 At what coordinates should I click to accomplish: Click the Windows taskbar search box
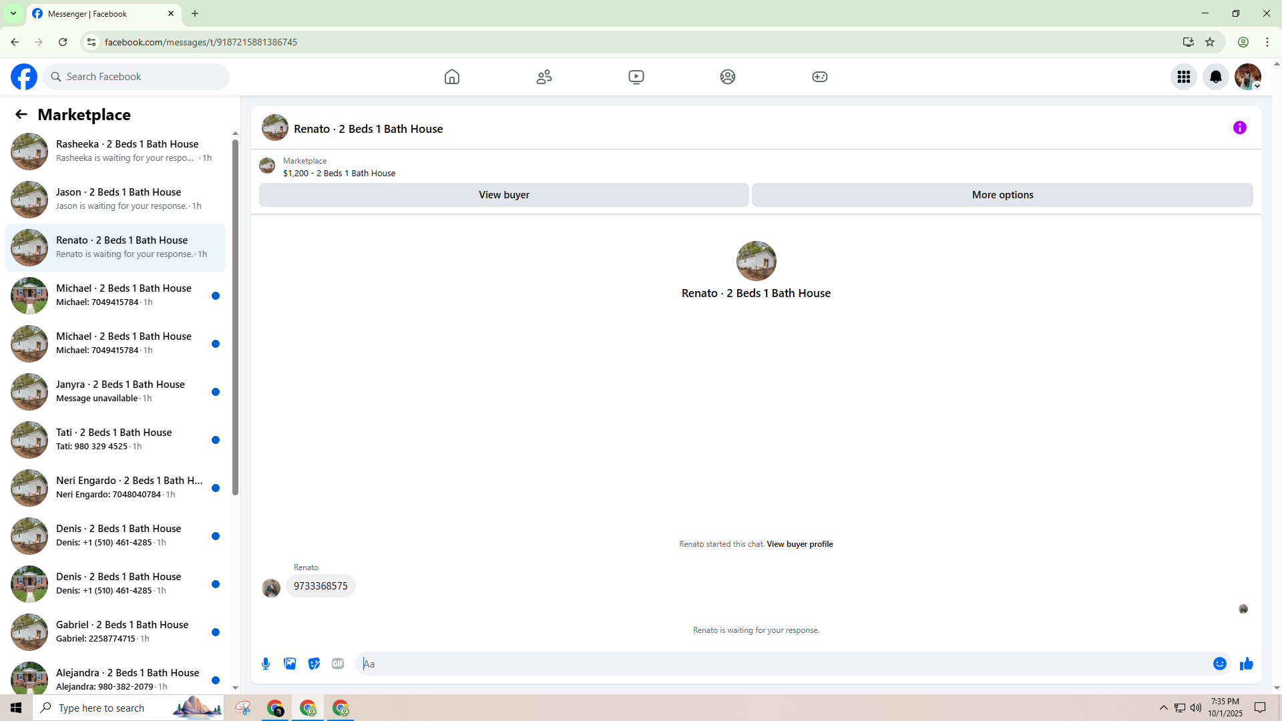pos(128,708)
